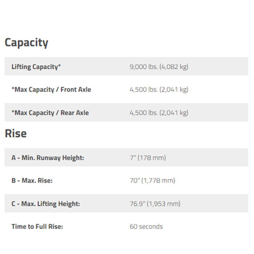
Task: Click the Lifting Capacity table row
Action: [x=126, y=66]
